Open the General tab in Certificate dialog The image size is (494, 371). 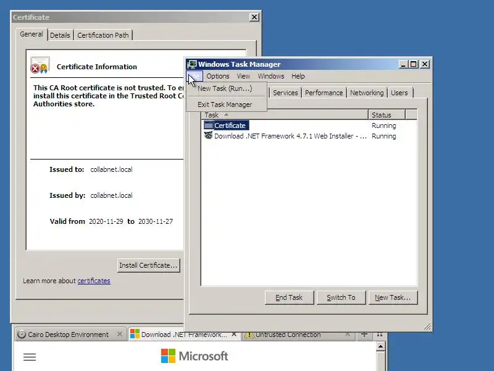pos(31,34)
